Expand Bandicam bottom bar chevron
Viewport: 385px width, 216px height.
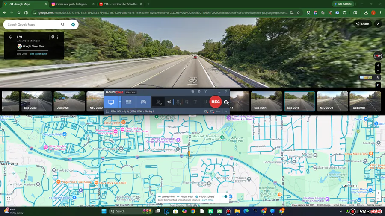coord(226,111)
